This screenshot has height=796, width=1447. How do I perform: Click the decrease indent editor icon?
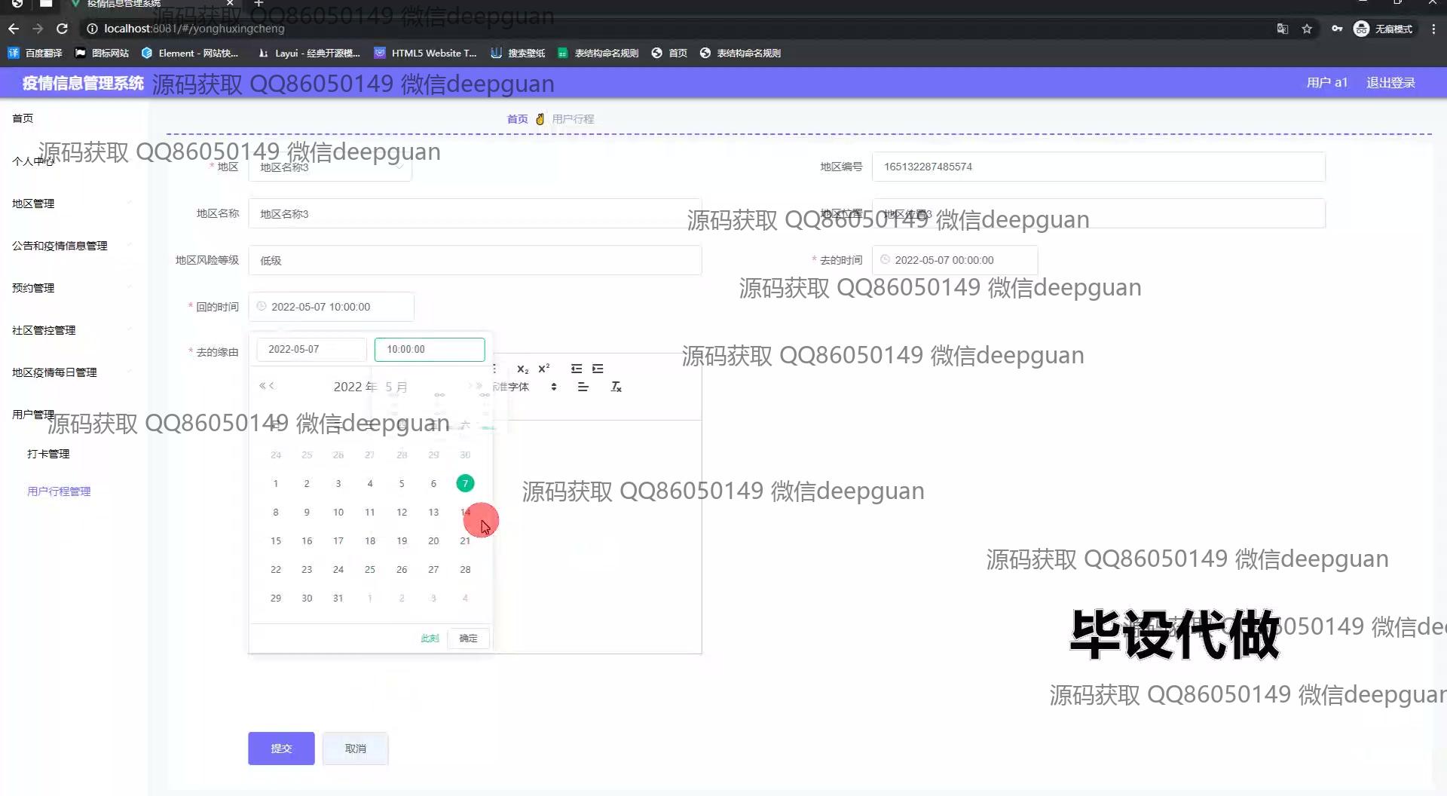(x=577, y=369)
